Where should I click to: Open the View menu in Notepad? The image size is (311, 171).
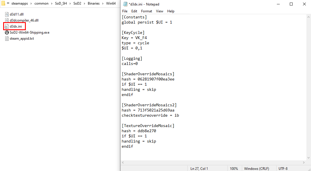point(160,11)
